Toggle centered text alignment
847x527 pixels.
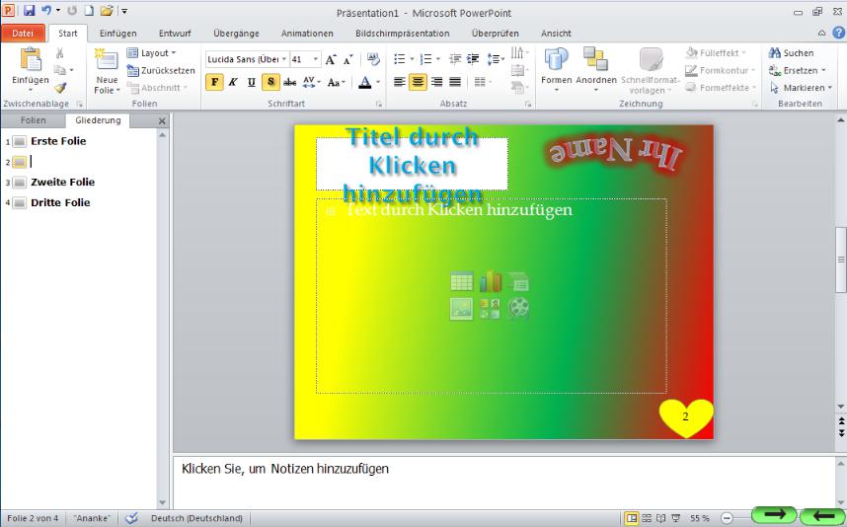click(x=418, y=83)
